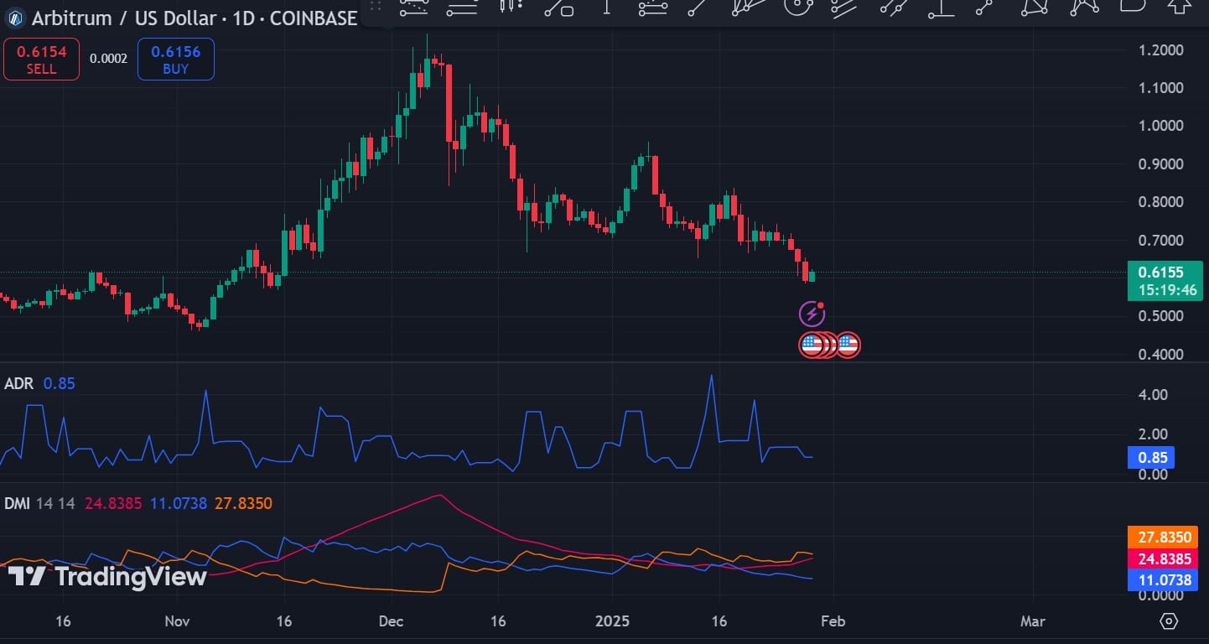Open chart settings gear icon
This screenshot has height=644, width=1209.
point(1169,621)
